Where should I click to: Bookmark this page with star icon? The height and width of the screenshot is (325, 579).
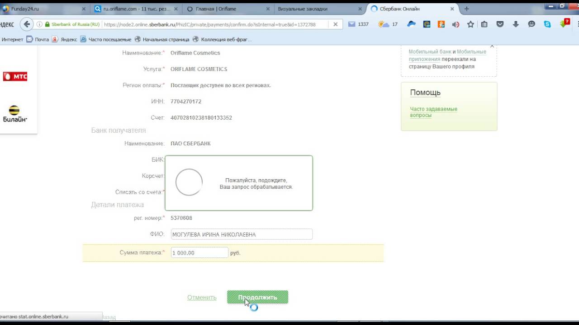click(x=470, y=24)
